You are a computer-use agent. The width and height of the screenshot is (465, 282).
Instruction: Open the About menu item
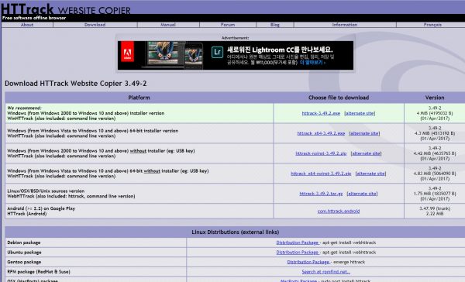tap(27, 25)
